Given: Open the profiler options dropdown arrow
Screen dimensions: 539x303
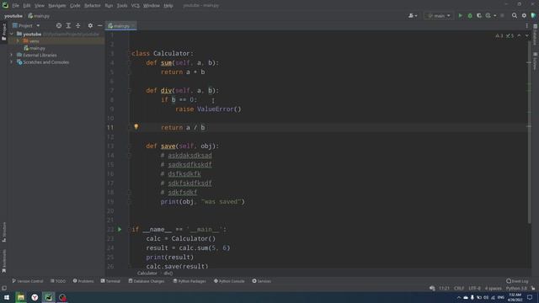Looking at the screenshot, I should tap(495, 16).
